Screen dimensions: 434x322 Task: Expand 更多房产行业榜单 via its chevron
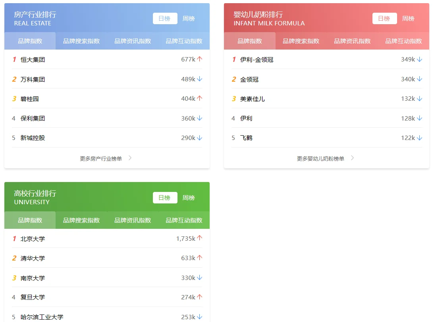130,158
